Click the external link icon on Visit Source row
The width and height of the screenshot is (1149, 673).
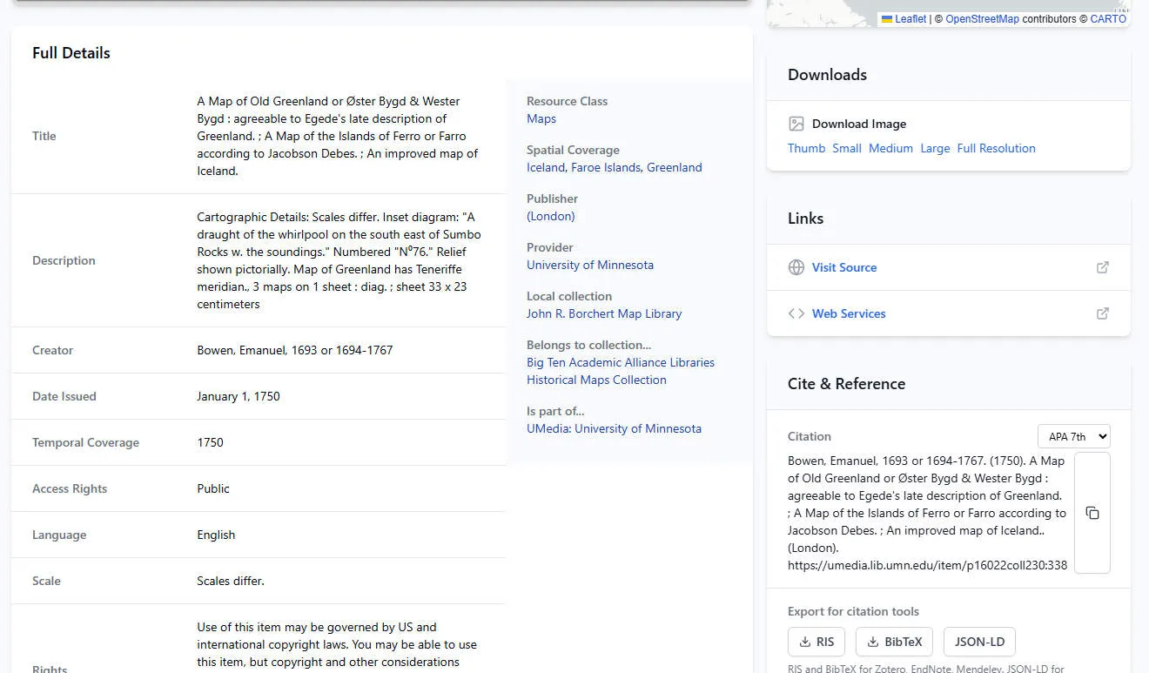pyautogui.click(x=1103, y=267)
